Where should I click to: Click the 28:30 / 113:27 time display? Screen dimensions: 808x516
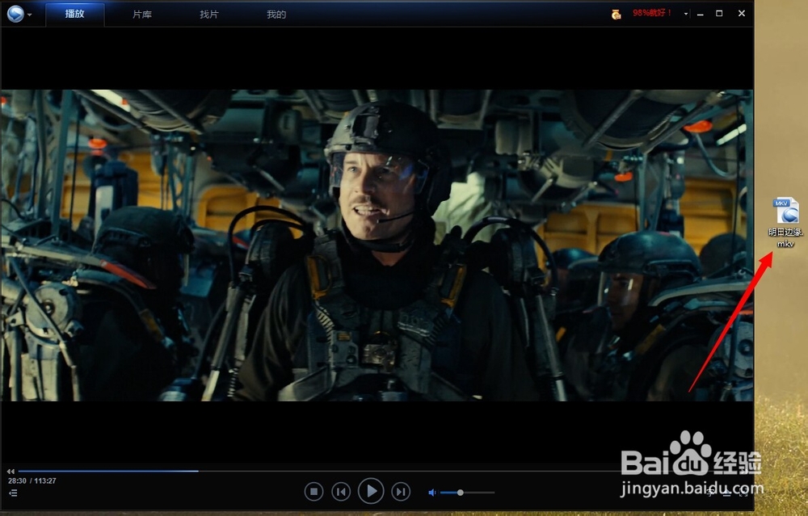[32, 481]
